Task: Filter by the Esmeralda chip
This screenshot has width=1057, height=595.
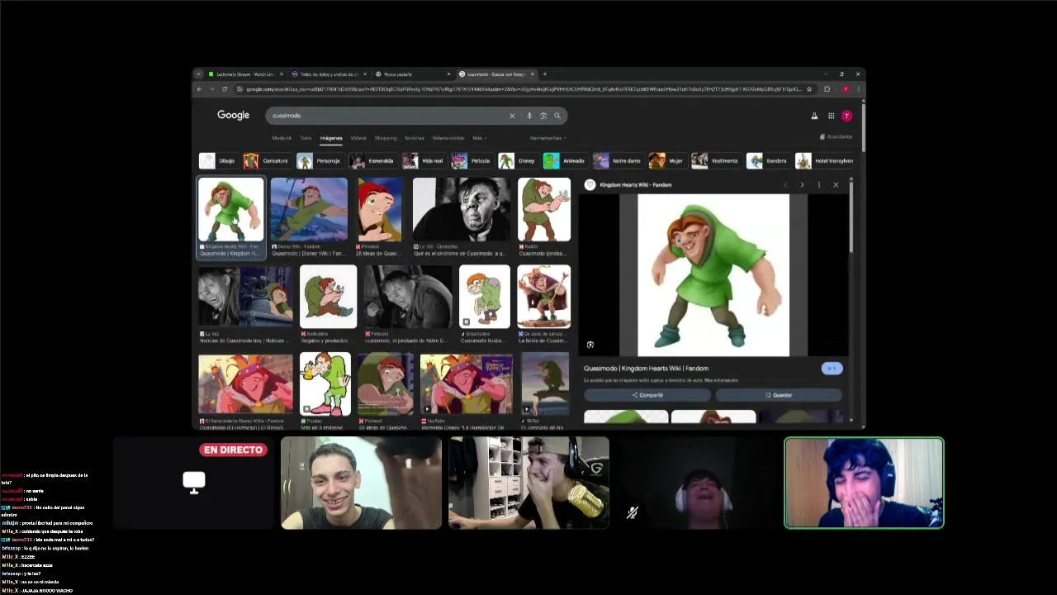Action: tap(372, 161)
